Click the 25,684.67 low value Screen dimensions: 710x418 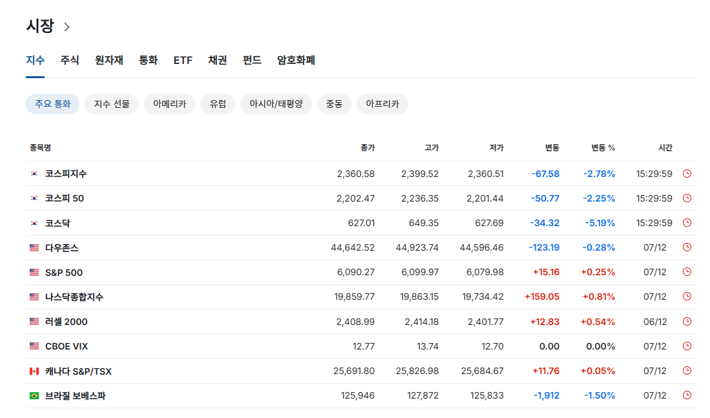pos(482,371)
